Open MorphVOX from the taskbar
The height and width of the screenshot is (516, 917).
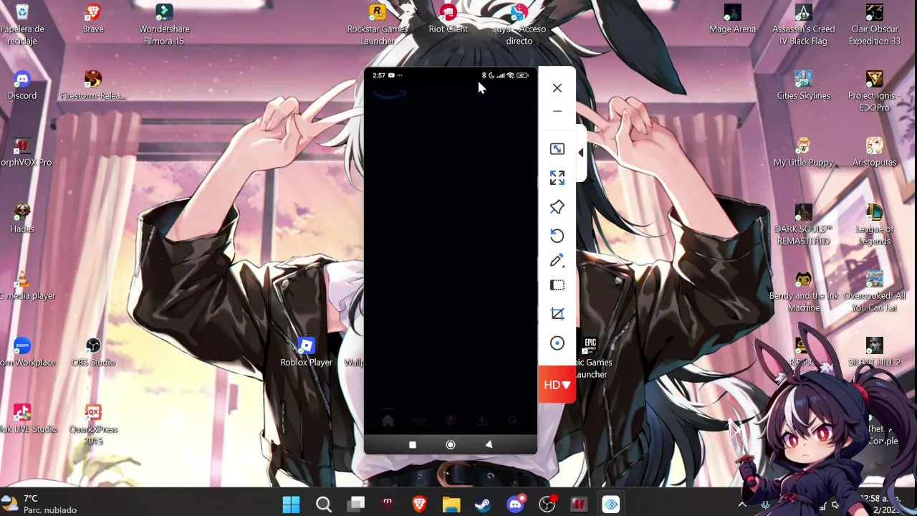pos(578,505)
